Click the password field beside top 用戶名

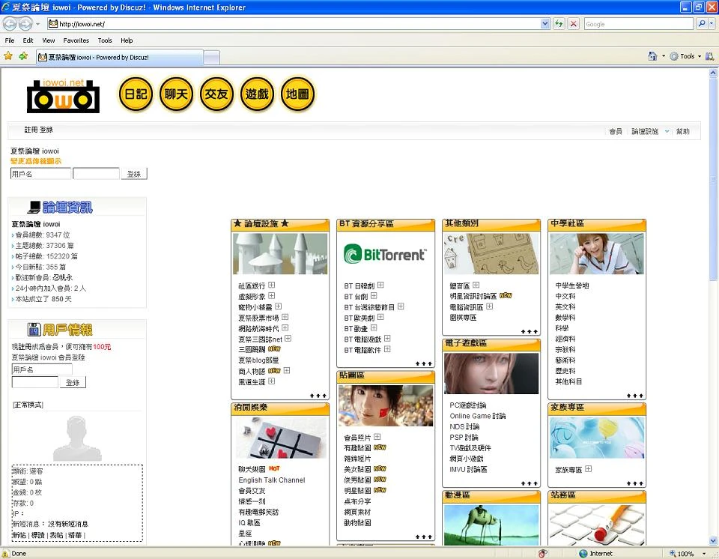[96, 174]
